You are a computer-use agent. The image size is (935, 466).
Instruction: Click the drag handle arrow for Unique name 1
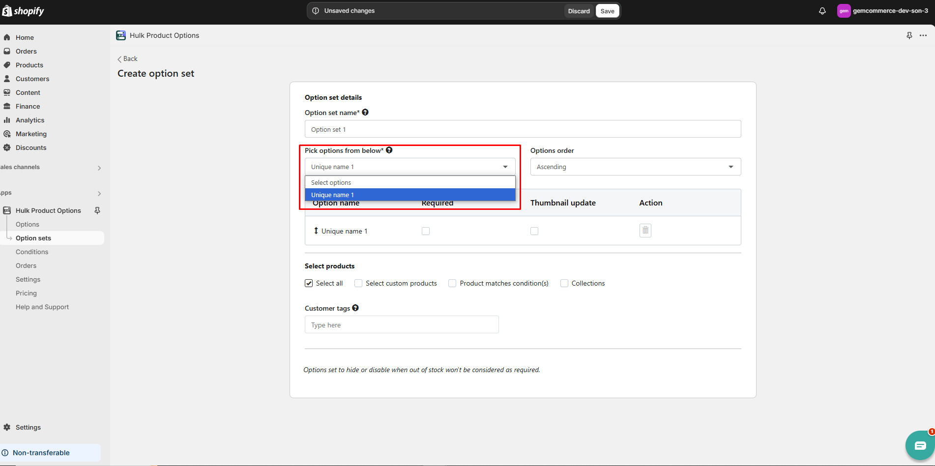[x=316, y=231]
